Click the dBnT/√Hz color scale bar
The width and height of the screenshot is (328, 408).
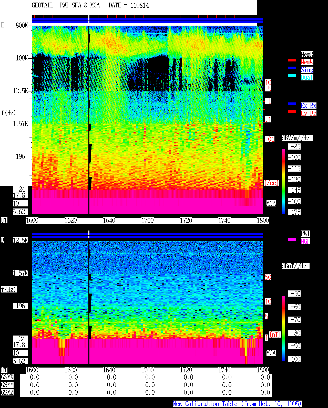click(283, 329)
